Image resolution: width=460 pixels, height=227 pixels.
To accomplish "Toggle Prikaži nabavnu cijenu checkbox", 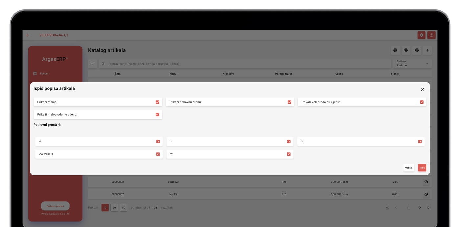I will tap(289, 102).
